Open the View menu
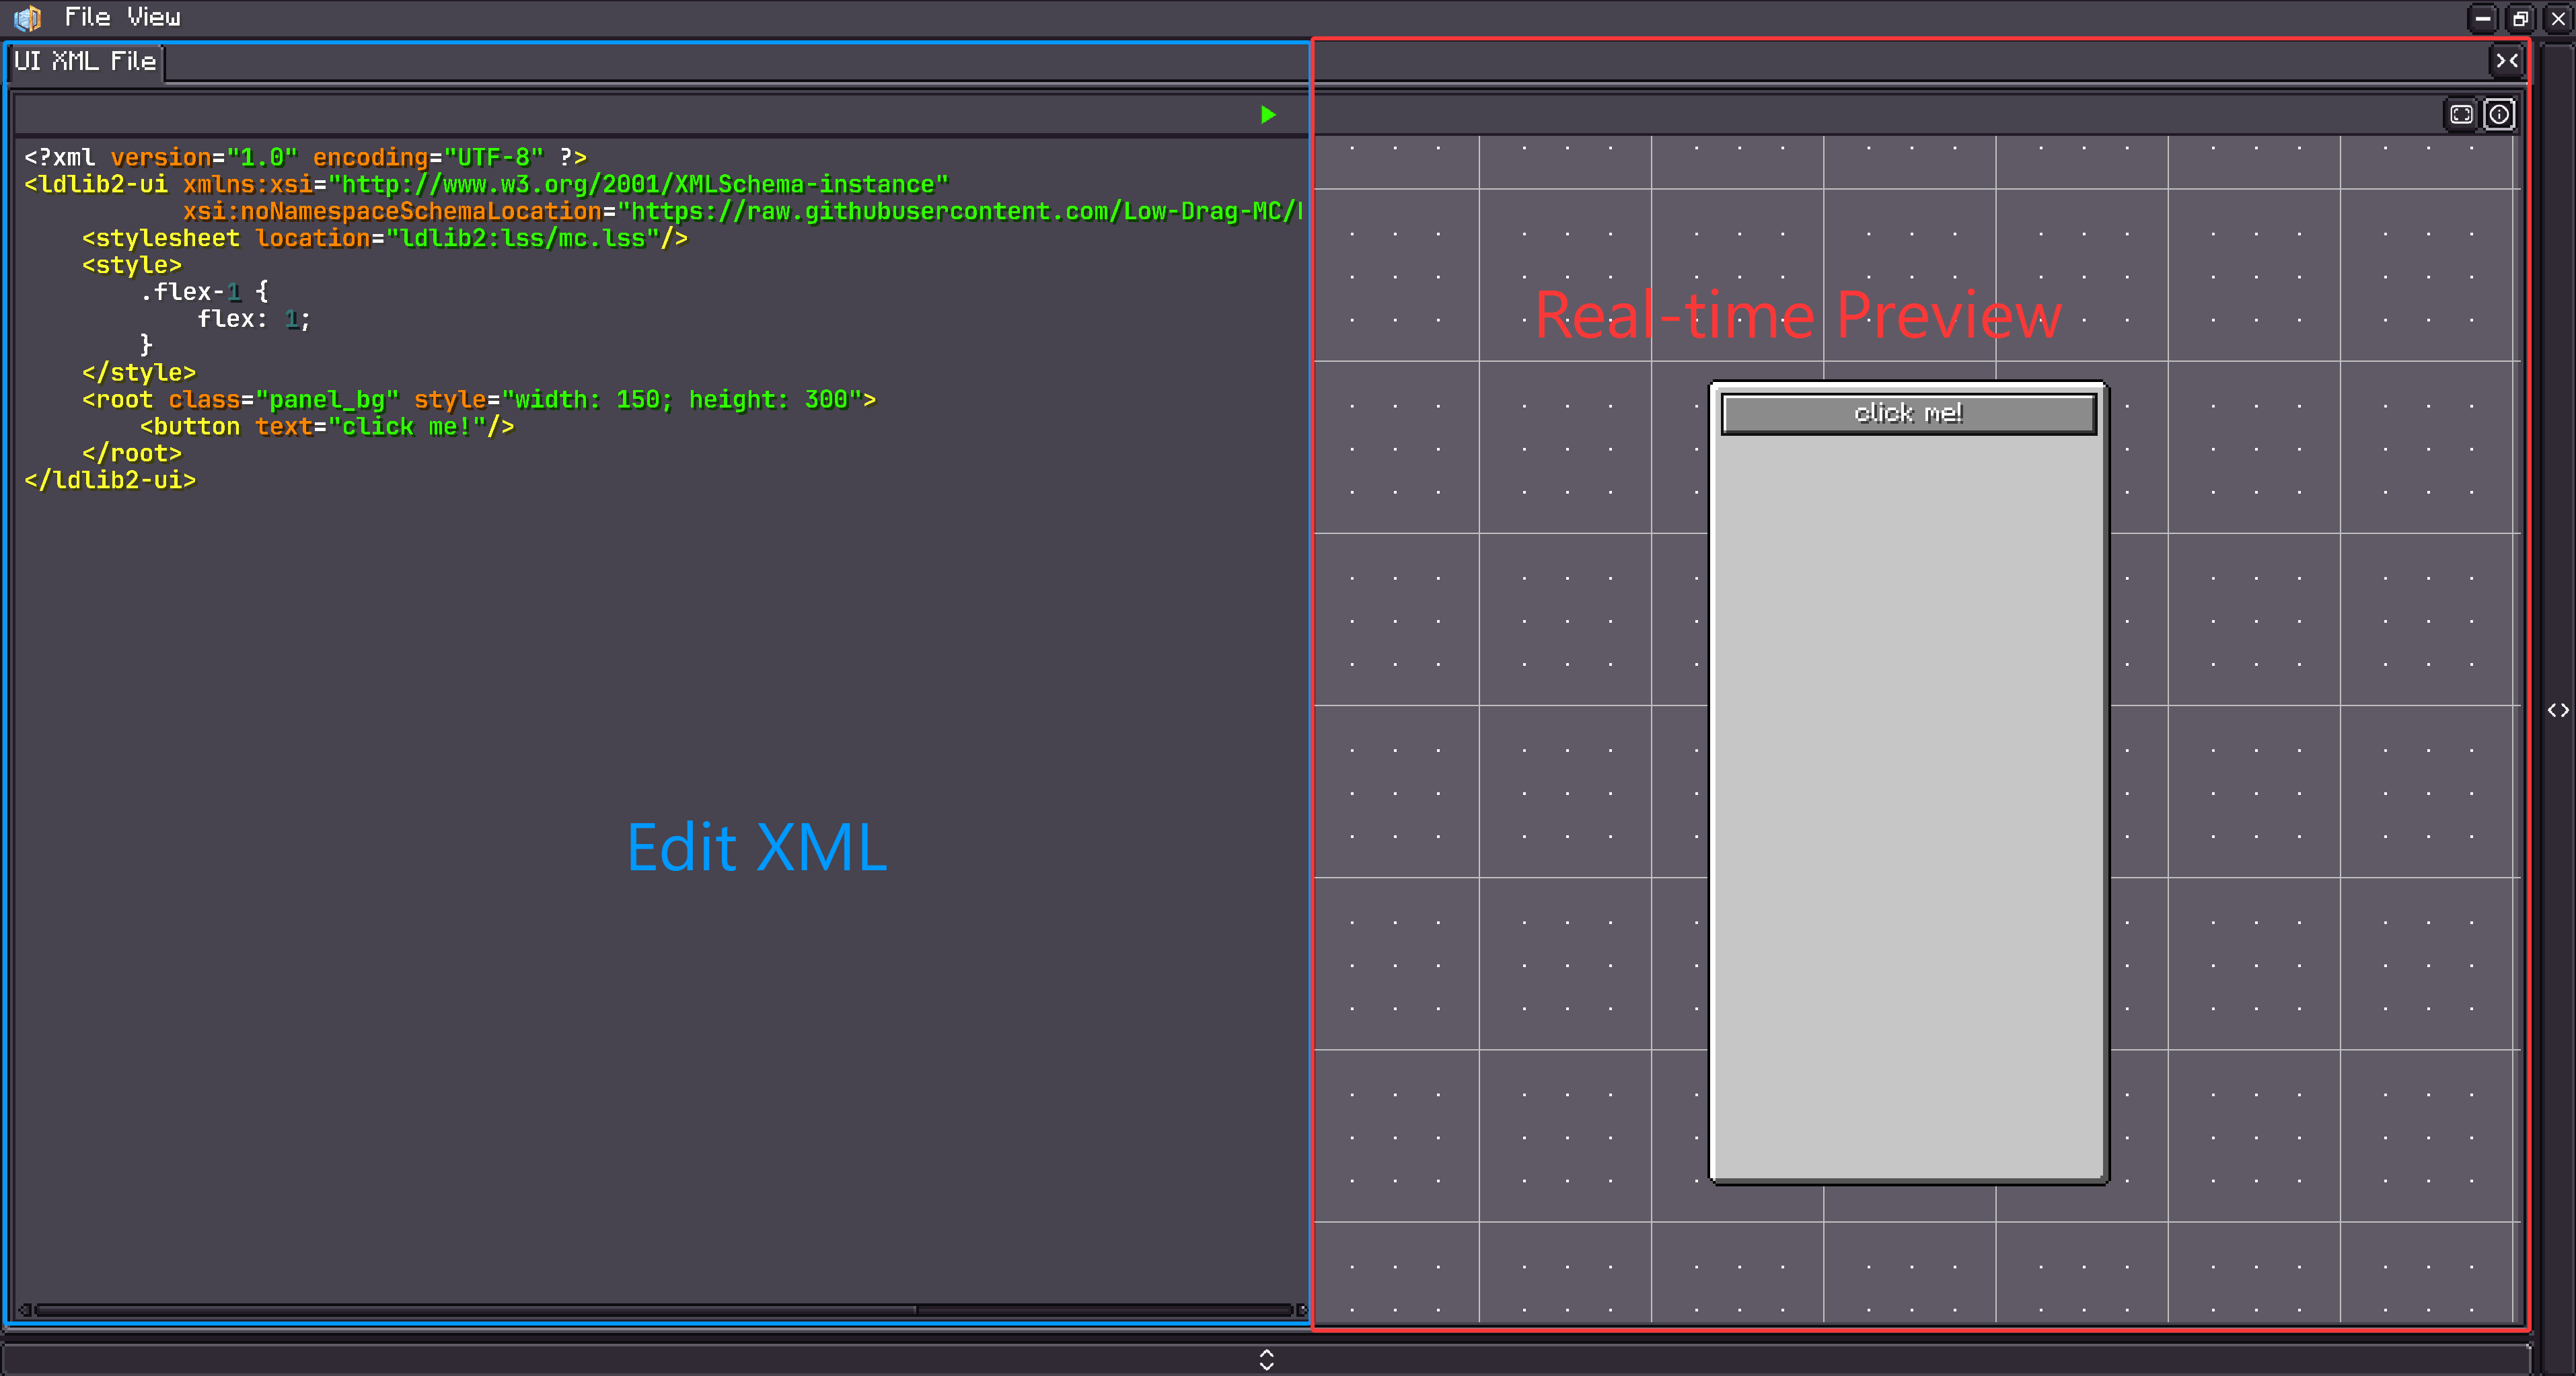 point(153,17)
